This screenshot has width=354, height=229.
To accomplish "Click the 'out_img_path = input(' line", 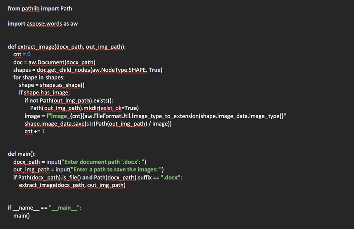I will [x=88, y=170].
